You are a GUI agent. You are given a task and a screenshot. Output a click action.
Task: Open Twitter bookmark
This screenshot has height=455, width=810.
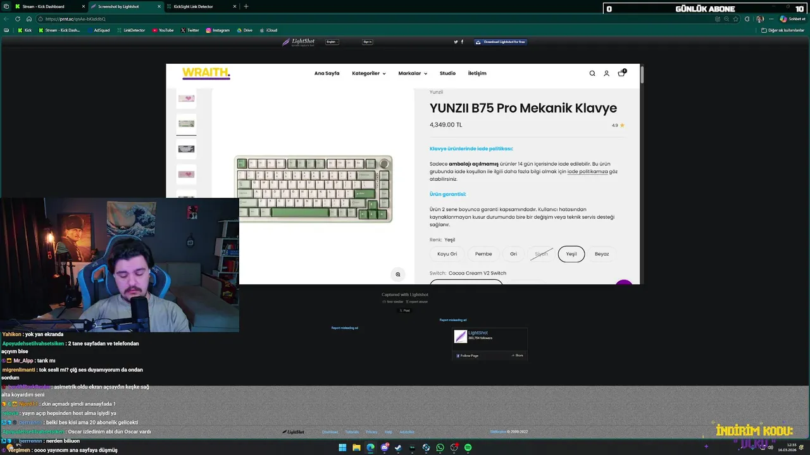190,30
